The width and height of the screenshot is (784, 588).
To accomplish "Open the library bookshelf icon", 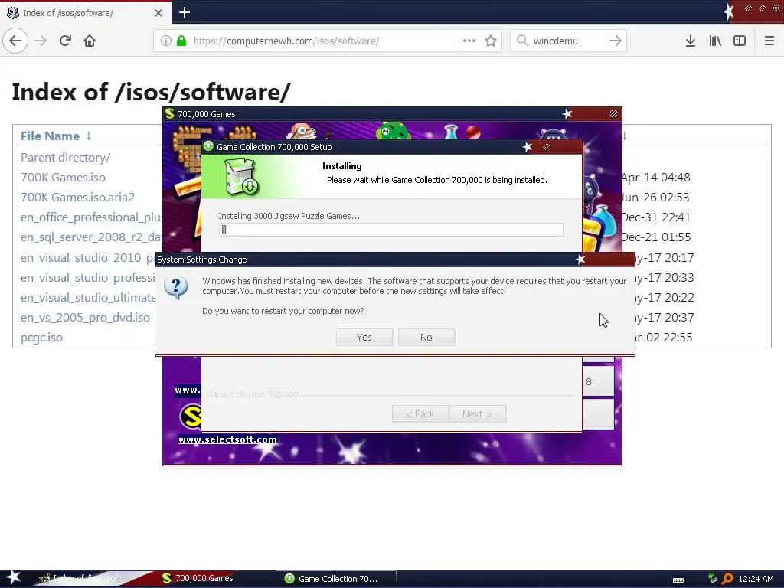I will 715,41.
